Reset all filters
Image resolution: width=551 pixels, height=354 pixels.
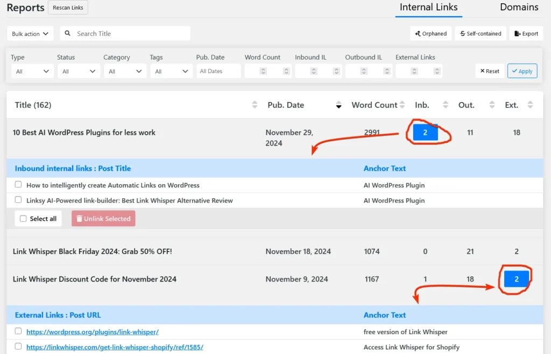tap(490, 71)
